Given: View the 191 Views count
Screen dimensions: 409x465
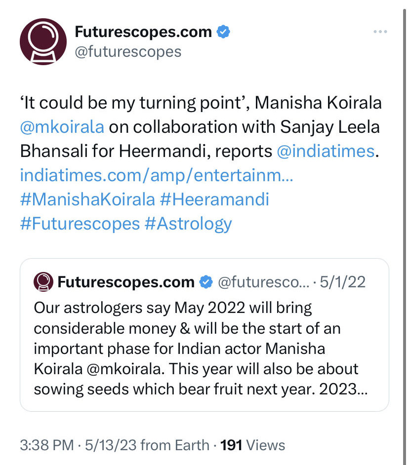Looking at the screenshot, I should [252, 445].
